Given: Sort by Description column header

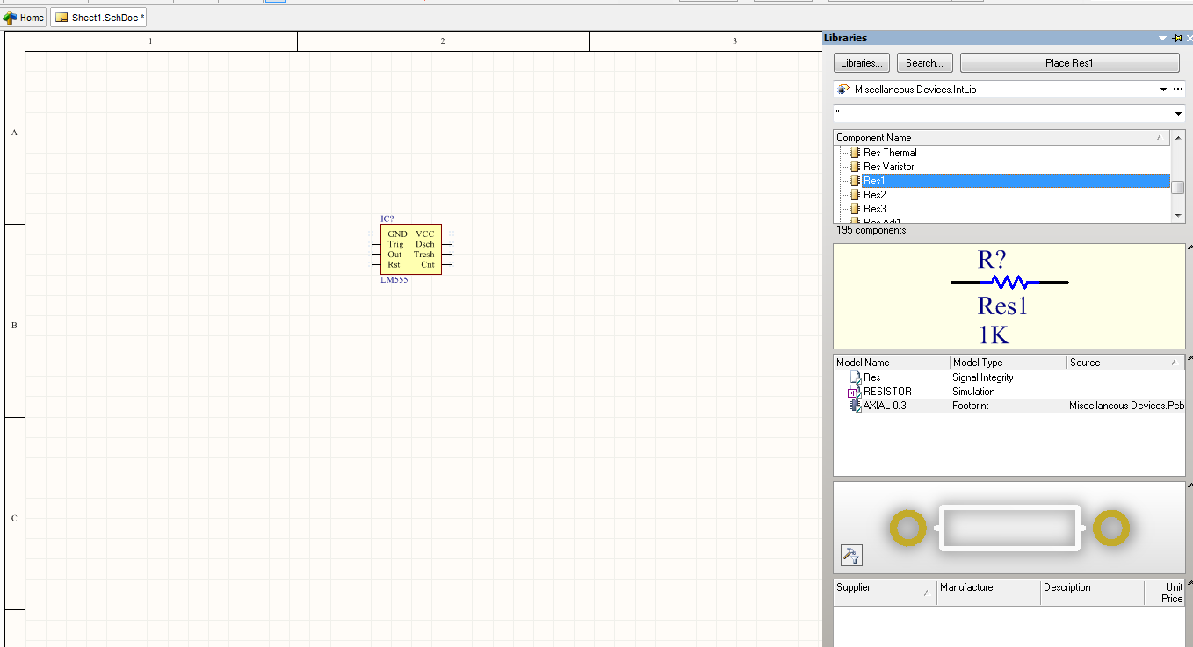Looking at the screenshot, I should click(1092, 593).
